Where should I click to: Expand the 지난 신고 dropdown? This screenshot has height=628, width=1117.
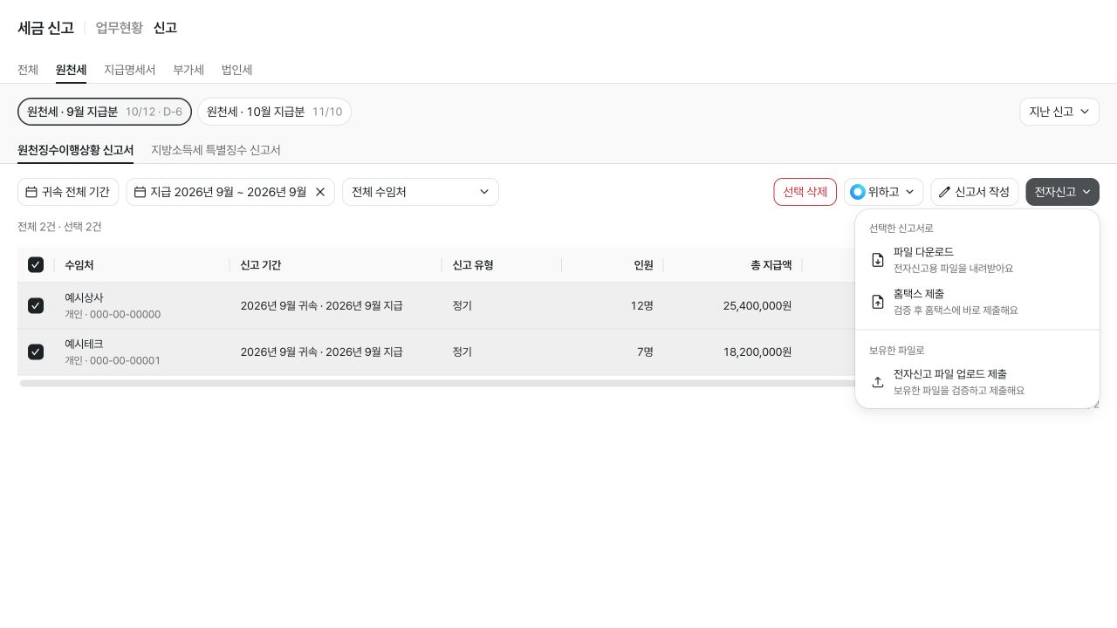click(1059, 112)
